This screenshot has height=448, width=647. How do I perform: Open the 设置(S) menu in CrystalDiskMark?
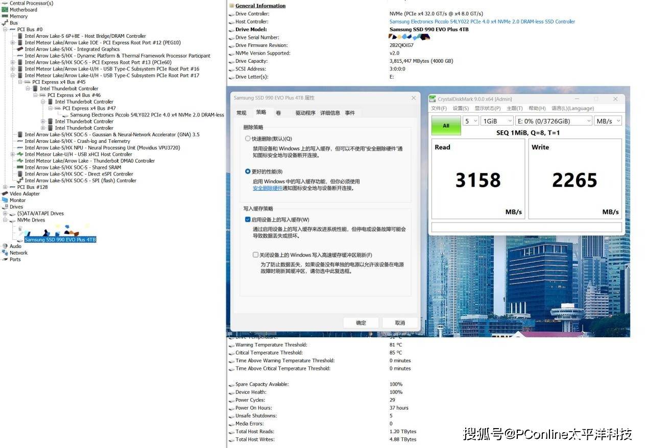pyautogui.click(x=460, y=109)
